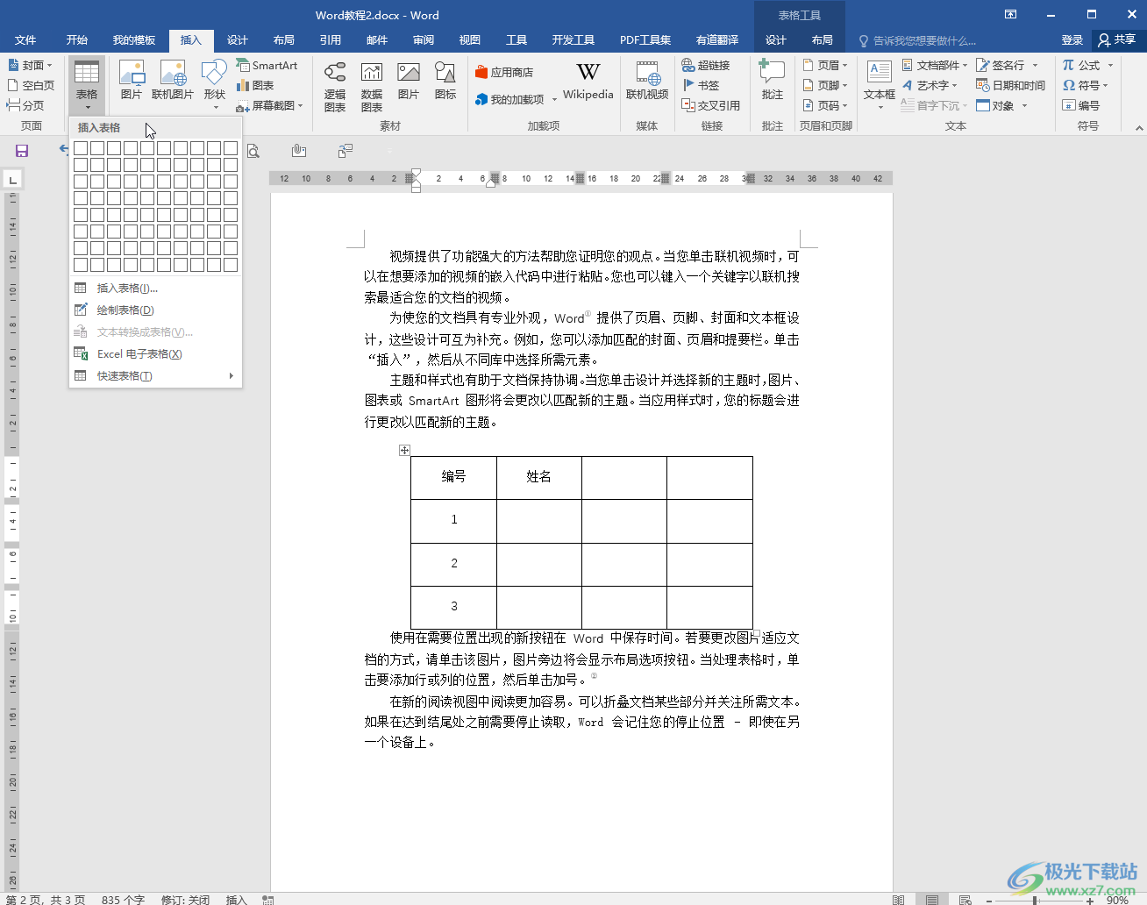Viewport: 1147px width, 905px height.
Task: Open the 封面 cover page dropdown
Action: coord(30,66)
